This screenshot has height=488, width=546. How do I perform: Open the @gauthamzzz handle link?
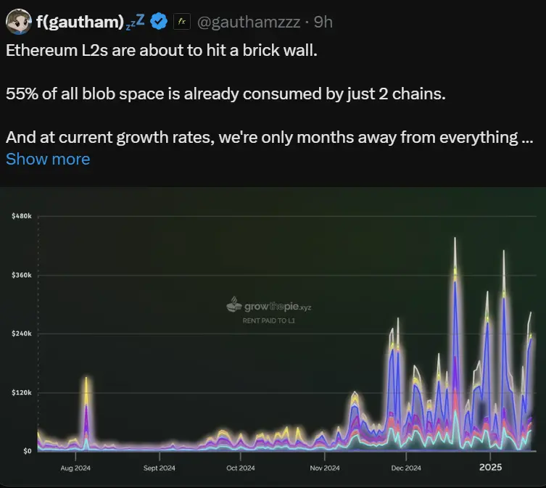pos(248,22)
